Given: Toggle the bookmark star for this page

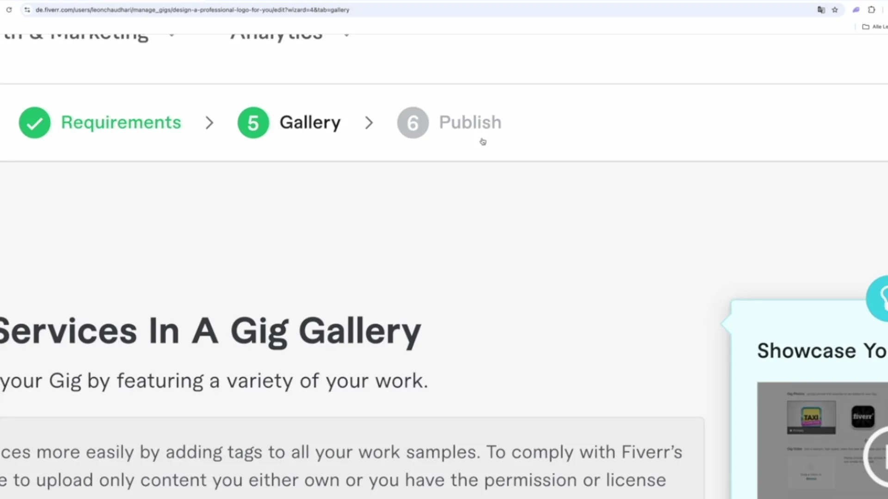Looking at the screenshot, I should point(835,10).
